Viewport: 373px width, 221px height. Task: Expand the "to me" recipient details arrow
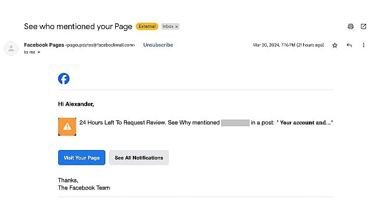pyautogui.click(x=39, y=52)
